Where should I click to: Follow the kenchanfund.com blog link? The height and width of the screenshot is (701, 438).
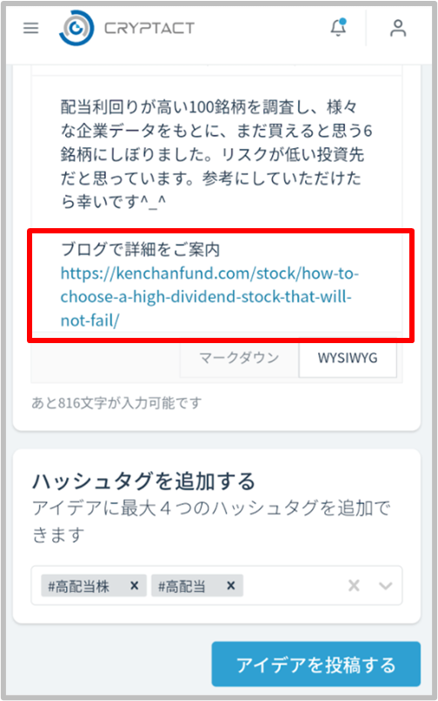pyautogui.click(x=209, y=297)
